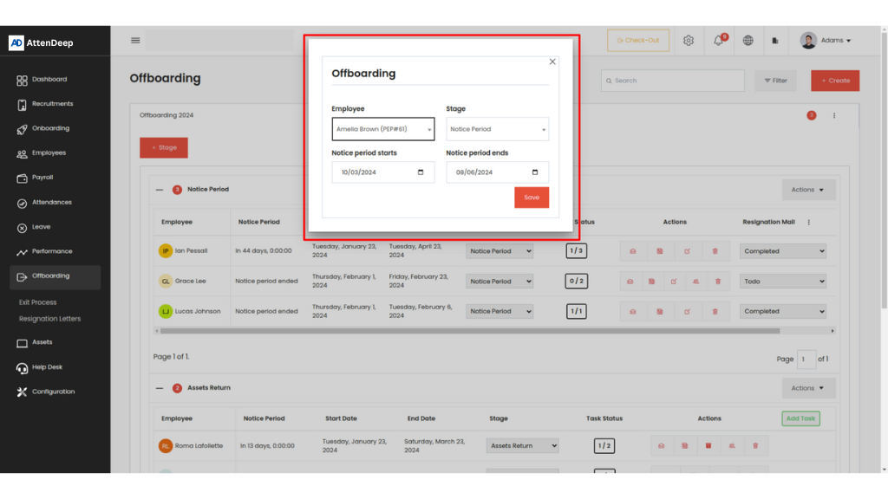
Task: Collapse the Notice Period stage group
Action: click(160, 190)
